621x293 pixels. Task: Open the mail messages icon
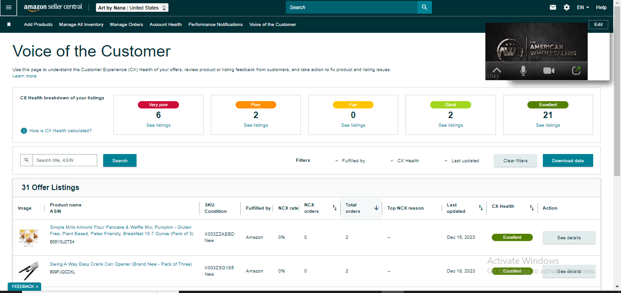click(x=553, y=7)
